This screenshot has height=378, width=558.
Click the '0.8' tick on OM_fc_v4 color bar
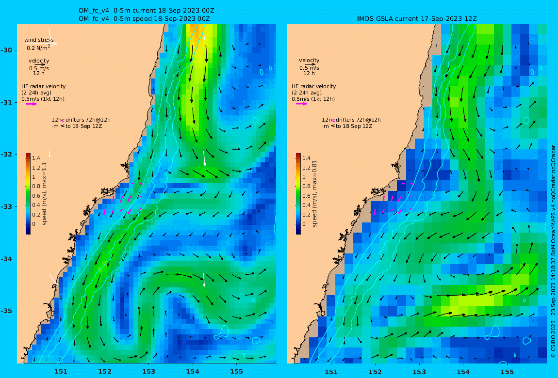point(36,186)
